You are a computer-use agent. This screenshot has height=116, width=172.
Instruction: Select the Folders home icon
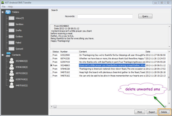pyautogui.click(x=8, y=12)
